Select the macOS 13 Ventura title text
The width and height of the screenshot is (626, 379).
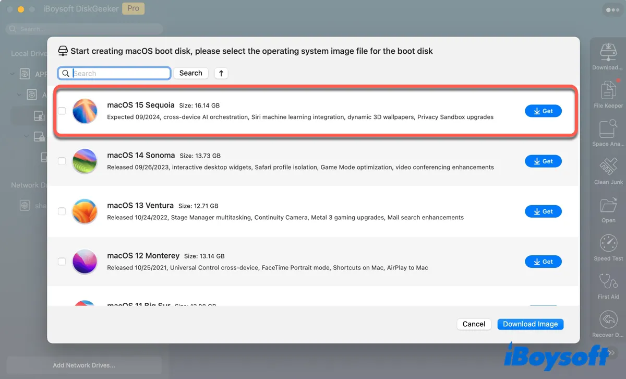tap(140, 205)
